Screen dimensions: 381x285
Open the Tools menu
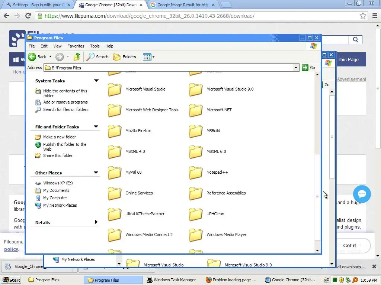(x=95, y=46)
